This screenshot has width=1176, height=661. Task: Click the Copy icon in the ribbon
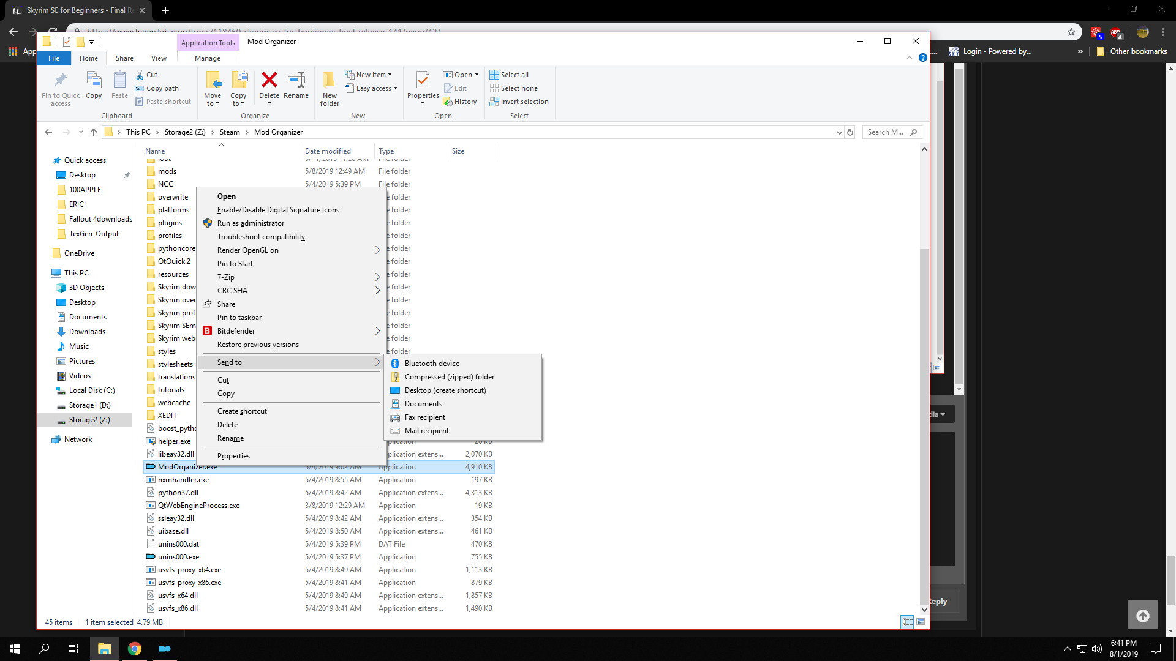pyautogui.click(x=94, y=80)
